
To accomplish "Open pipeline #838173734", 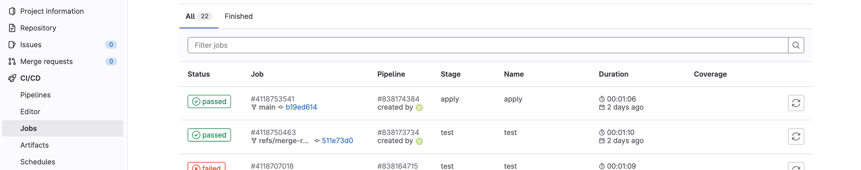I will [398, 132].
